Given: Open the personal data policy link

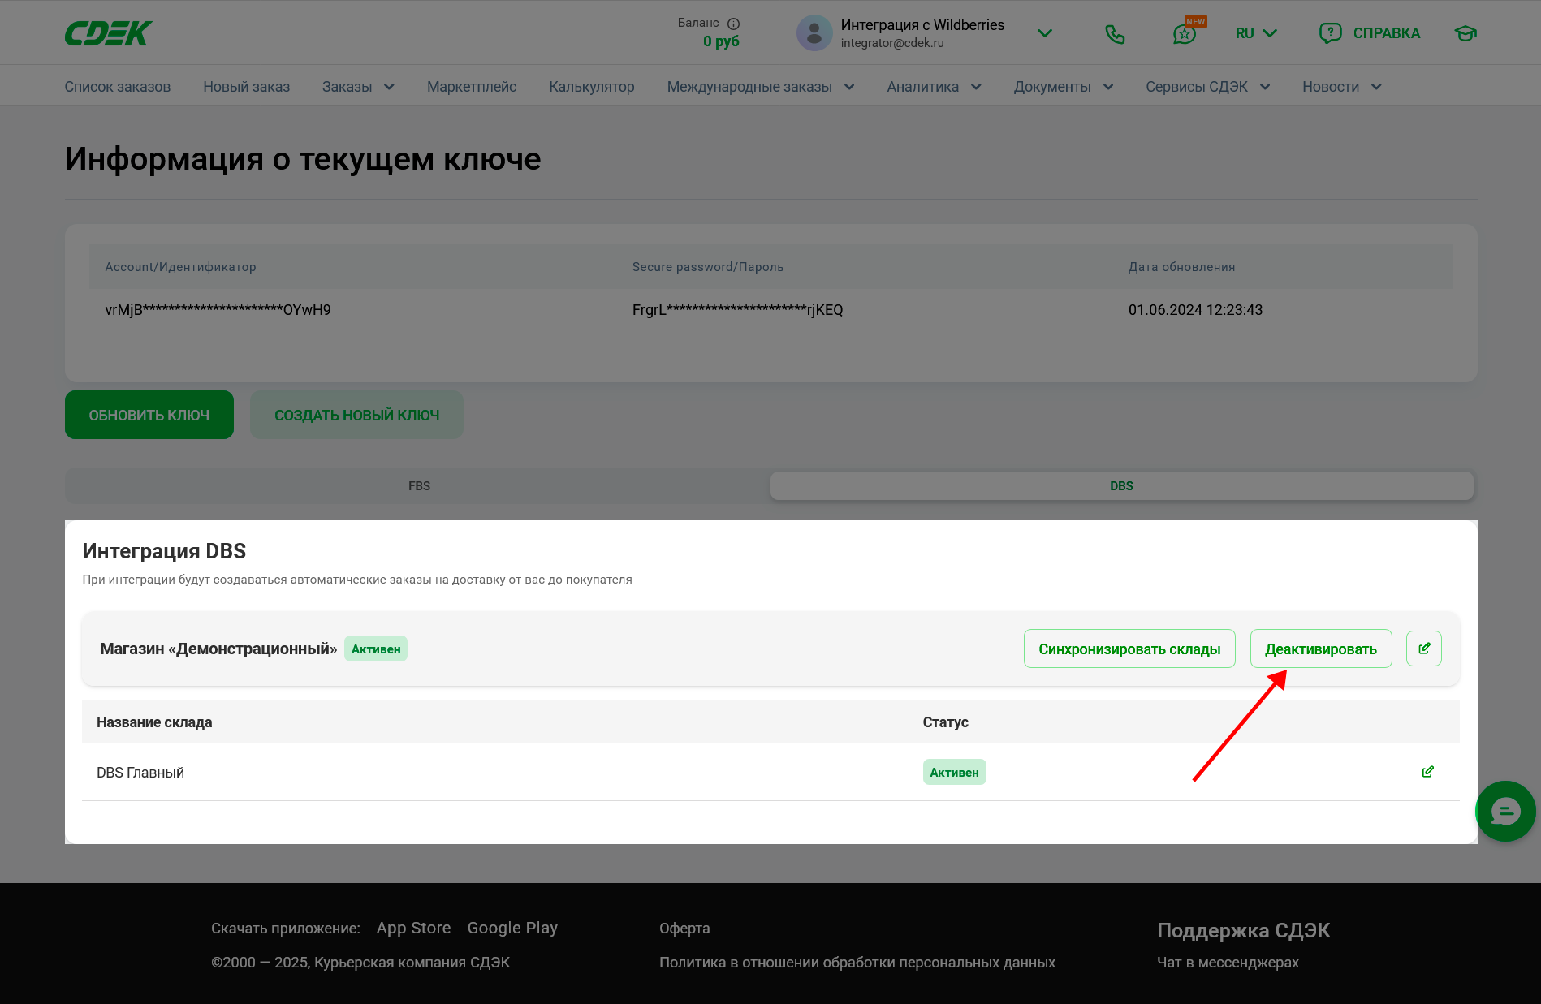Looking at the screenshot, I should [857, 962].
